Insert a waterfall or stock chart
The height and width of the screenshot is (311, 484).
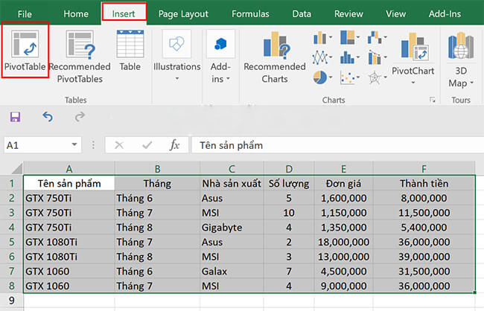coord(377,38)
